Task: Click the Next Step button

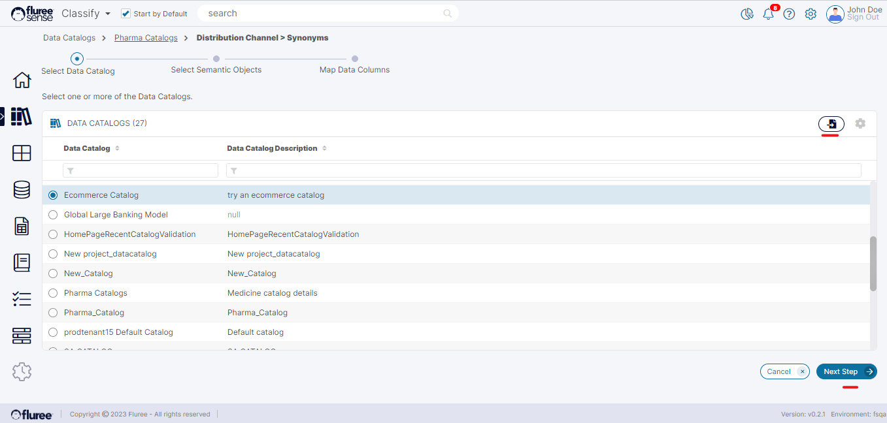Action: 846,371
